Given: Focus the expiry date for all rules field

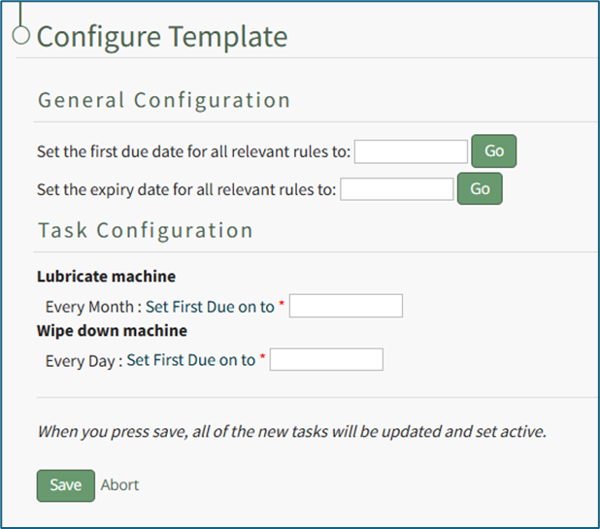Looking at the screenshot, I should pyautogui.click(x=397, y=189).
